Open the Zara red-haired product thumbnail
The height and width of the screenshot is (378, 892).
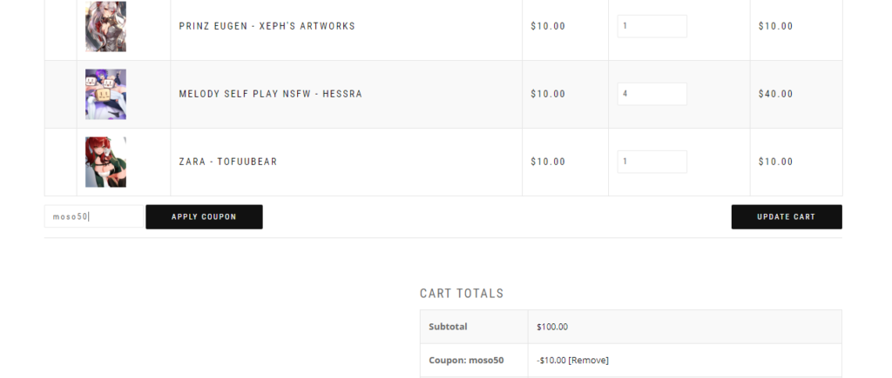click(105, 162)
